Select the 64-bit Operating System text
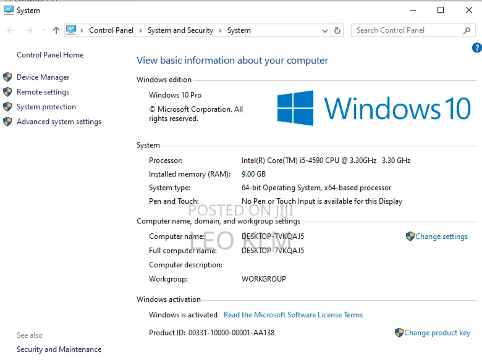This screenshot has width=482, height=363. point(316,188)
